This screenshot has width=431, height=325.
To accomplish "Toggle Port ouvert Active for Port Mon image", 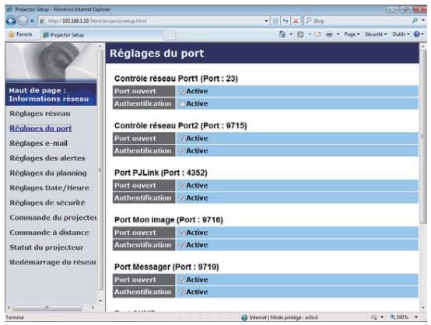I will click(182, 232).
